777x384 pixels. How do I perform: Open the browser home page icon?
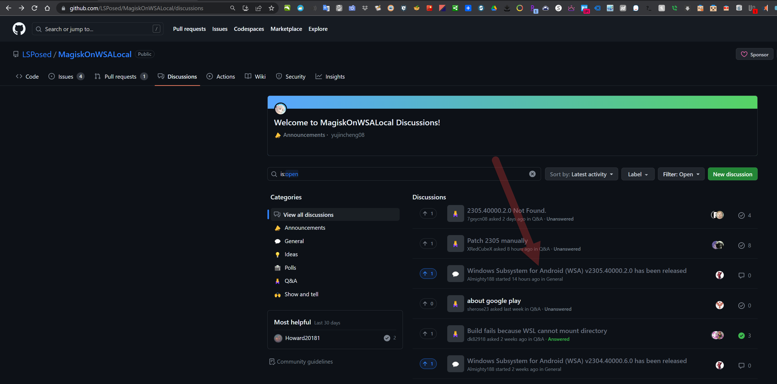(x=47, y=8)
